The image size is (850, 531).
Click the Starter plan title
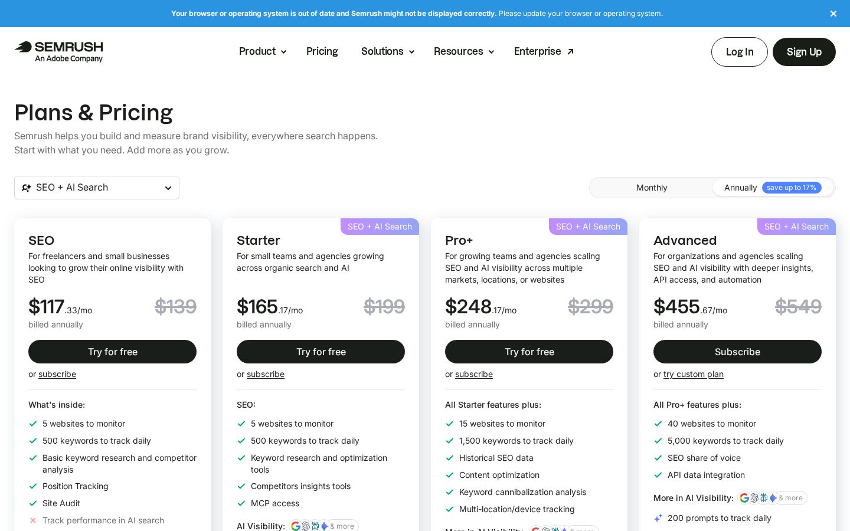(x=259, y=241)
